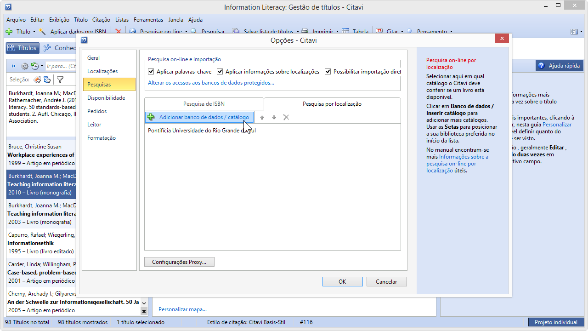The width and height of the screenshot is (588, 331).
Task: Select Geral in options sidebar
Action: click(x=109, y=58)
